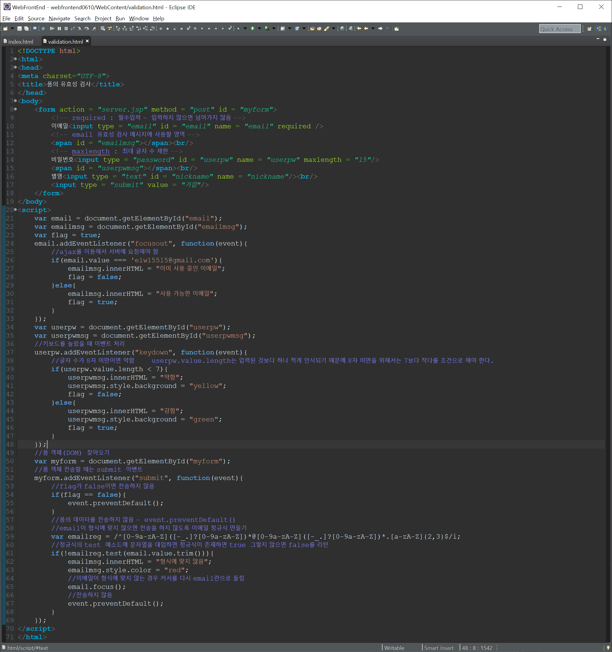Click the Step Over debug icon
The width and height of the screenshot is (612, 652).
[x=87, y=28]
